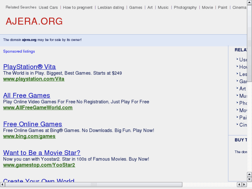The width and height of the screenshot is (252, 189).
Task: Click the Sponsored listings label
Action: [x=19, y=51]
